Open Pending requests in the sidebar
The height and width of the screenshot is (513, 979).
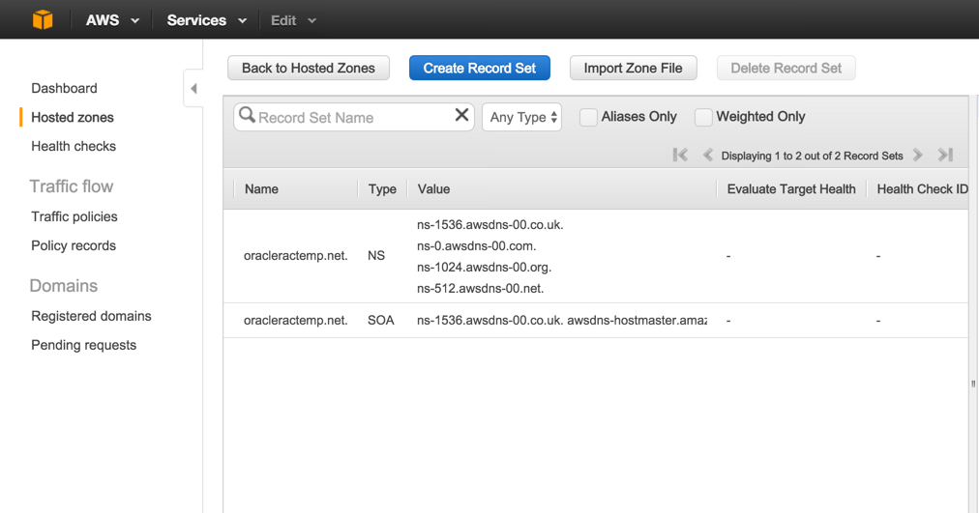coord(83,345)
